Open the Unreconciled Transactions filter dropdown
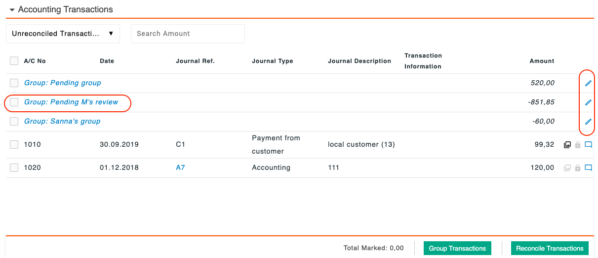Image resolution: width=598 pixels, height=258 pixels. click(63, 33)
